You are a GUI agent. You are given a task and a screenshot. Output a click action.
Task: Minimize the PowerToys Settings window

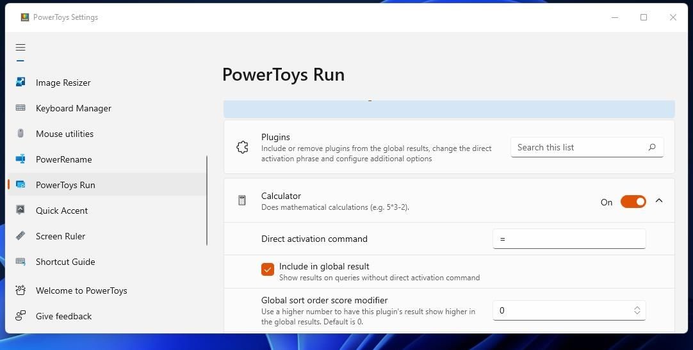coord(615,17)
